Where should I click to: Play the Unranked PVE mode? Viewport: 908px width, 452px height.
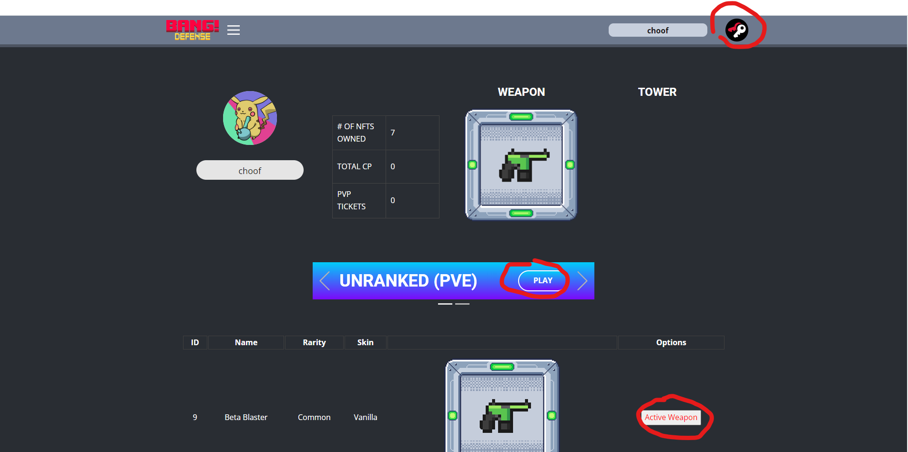pos(542,280)
